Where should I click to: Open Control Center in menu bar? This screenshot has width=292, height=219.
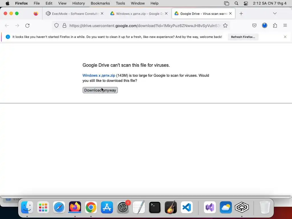pos(246,3)
